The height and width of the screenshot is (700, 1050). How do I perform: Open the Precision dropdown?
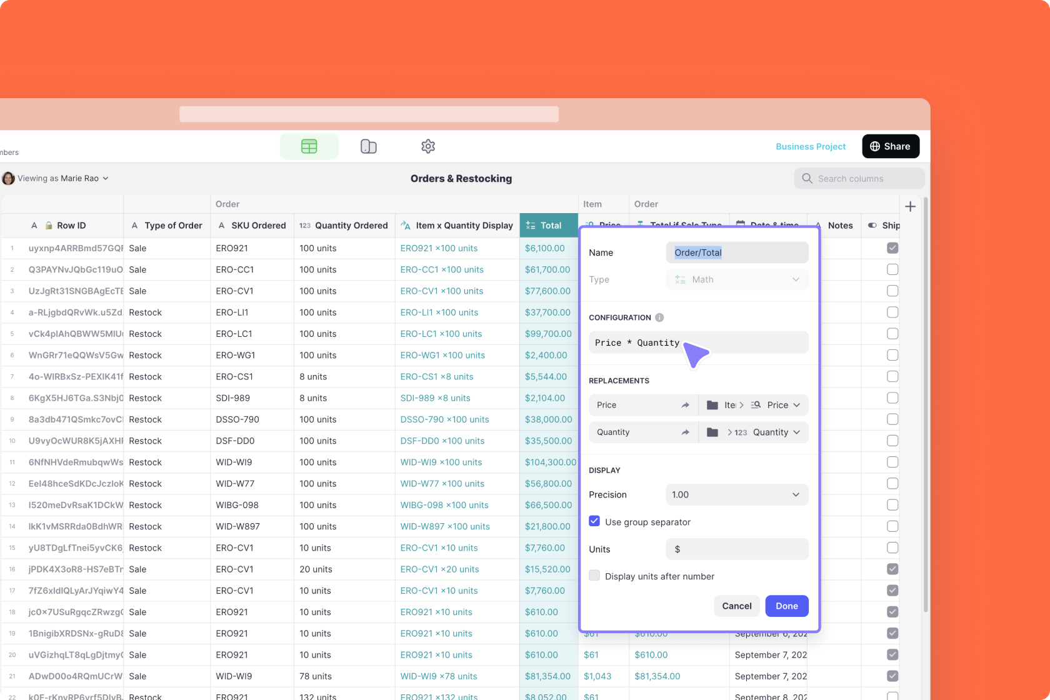(x=737, y=494)
